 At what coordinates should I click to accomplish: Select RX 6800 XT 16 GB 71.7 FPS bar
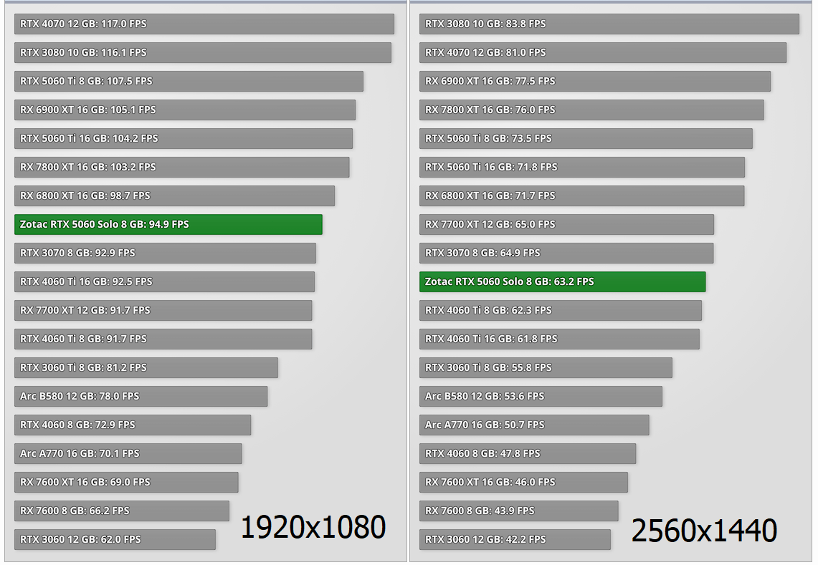[x=581, y=196]
